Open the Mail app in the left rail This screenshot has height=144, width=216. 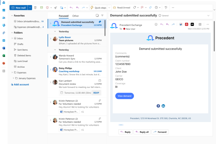tap(4, 3)
